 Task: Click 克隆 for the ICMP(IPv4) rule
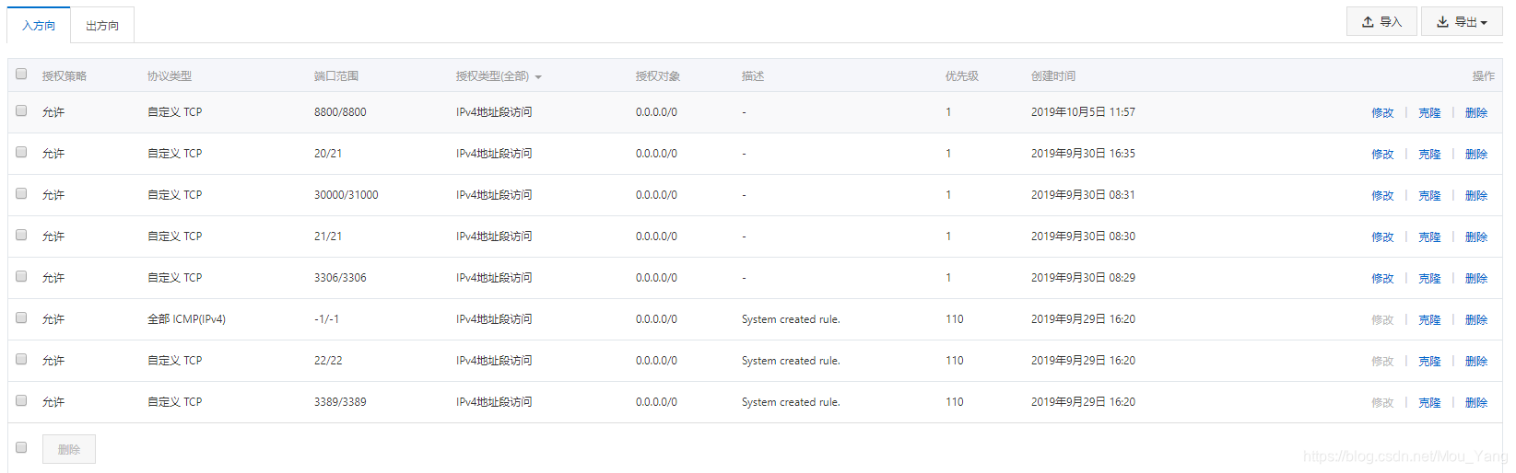[1429, 320]
